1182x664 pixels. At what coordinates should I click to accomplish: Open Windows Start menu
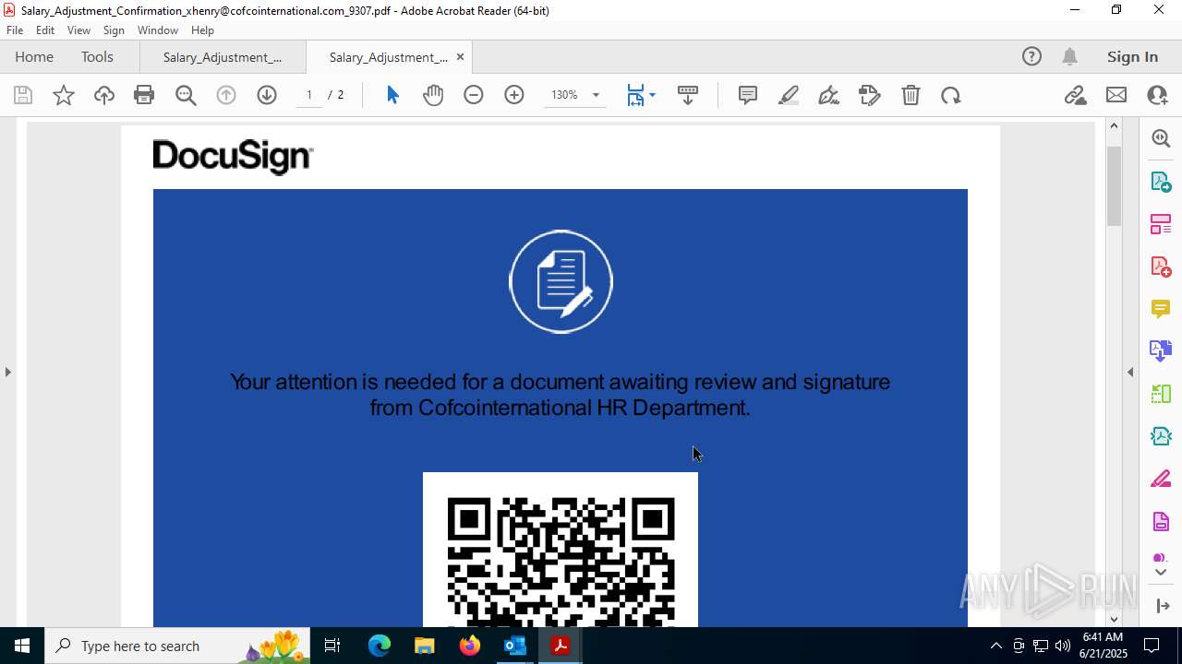pyautogui.click(x=22, y=646)
